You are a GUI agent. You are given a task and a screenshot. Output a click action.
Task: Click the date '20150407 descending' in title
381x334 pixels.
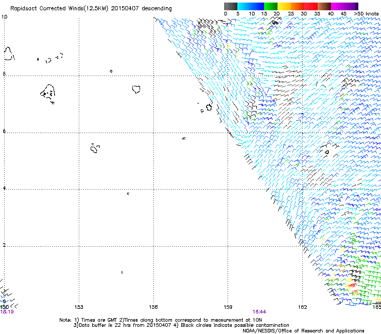click(x=142, y=9)
